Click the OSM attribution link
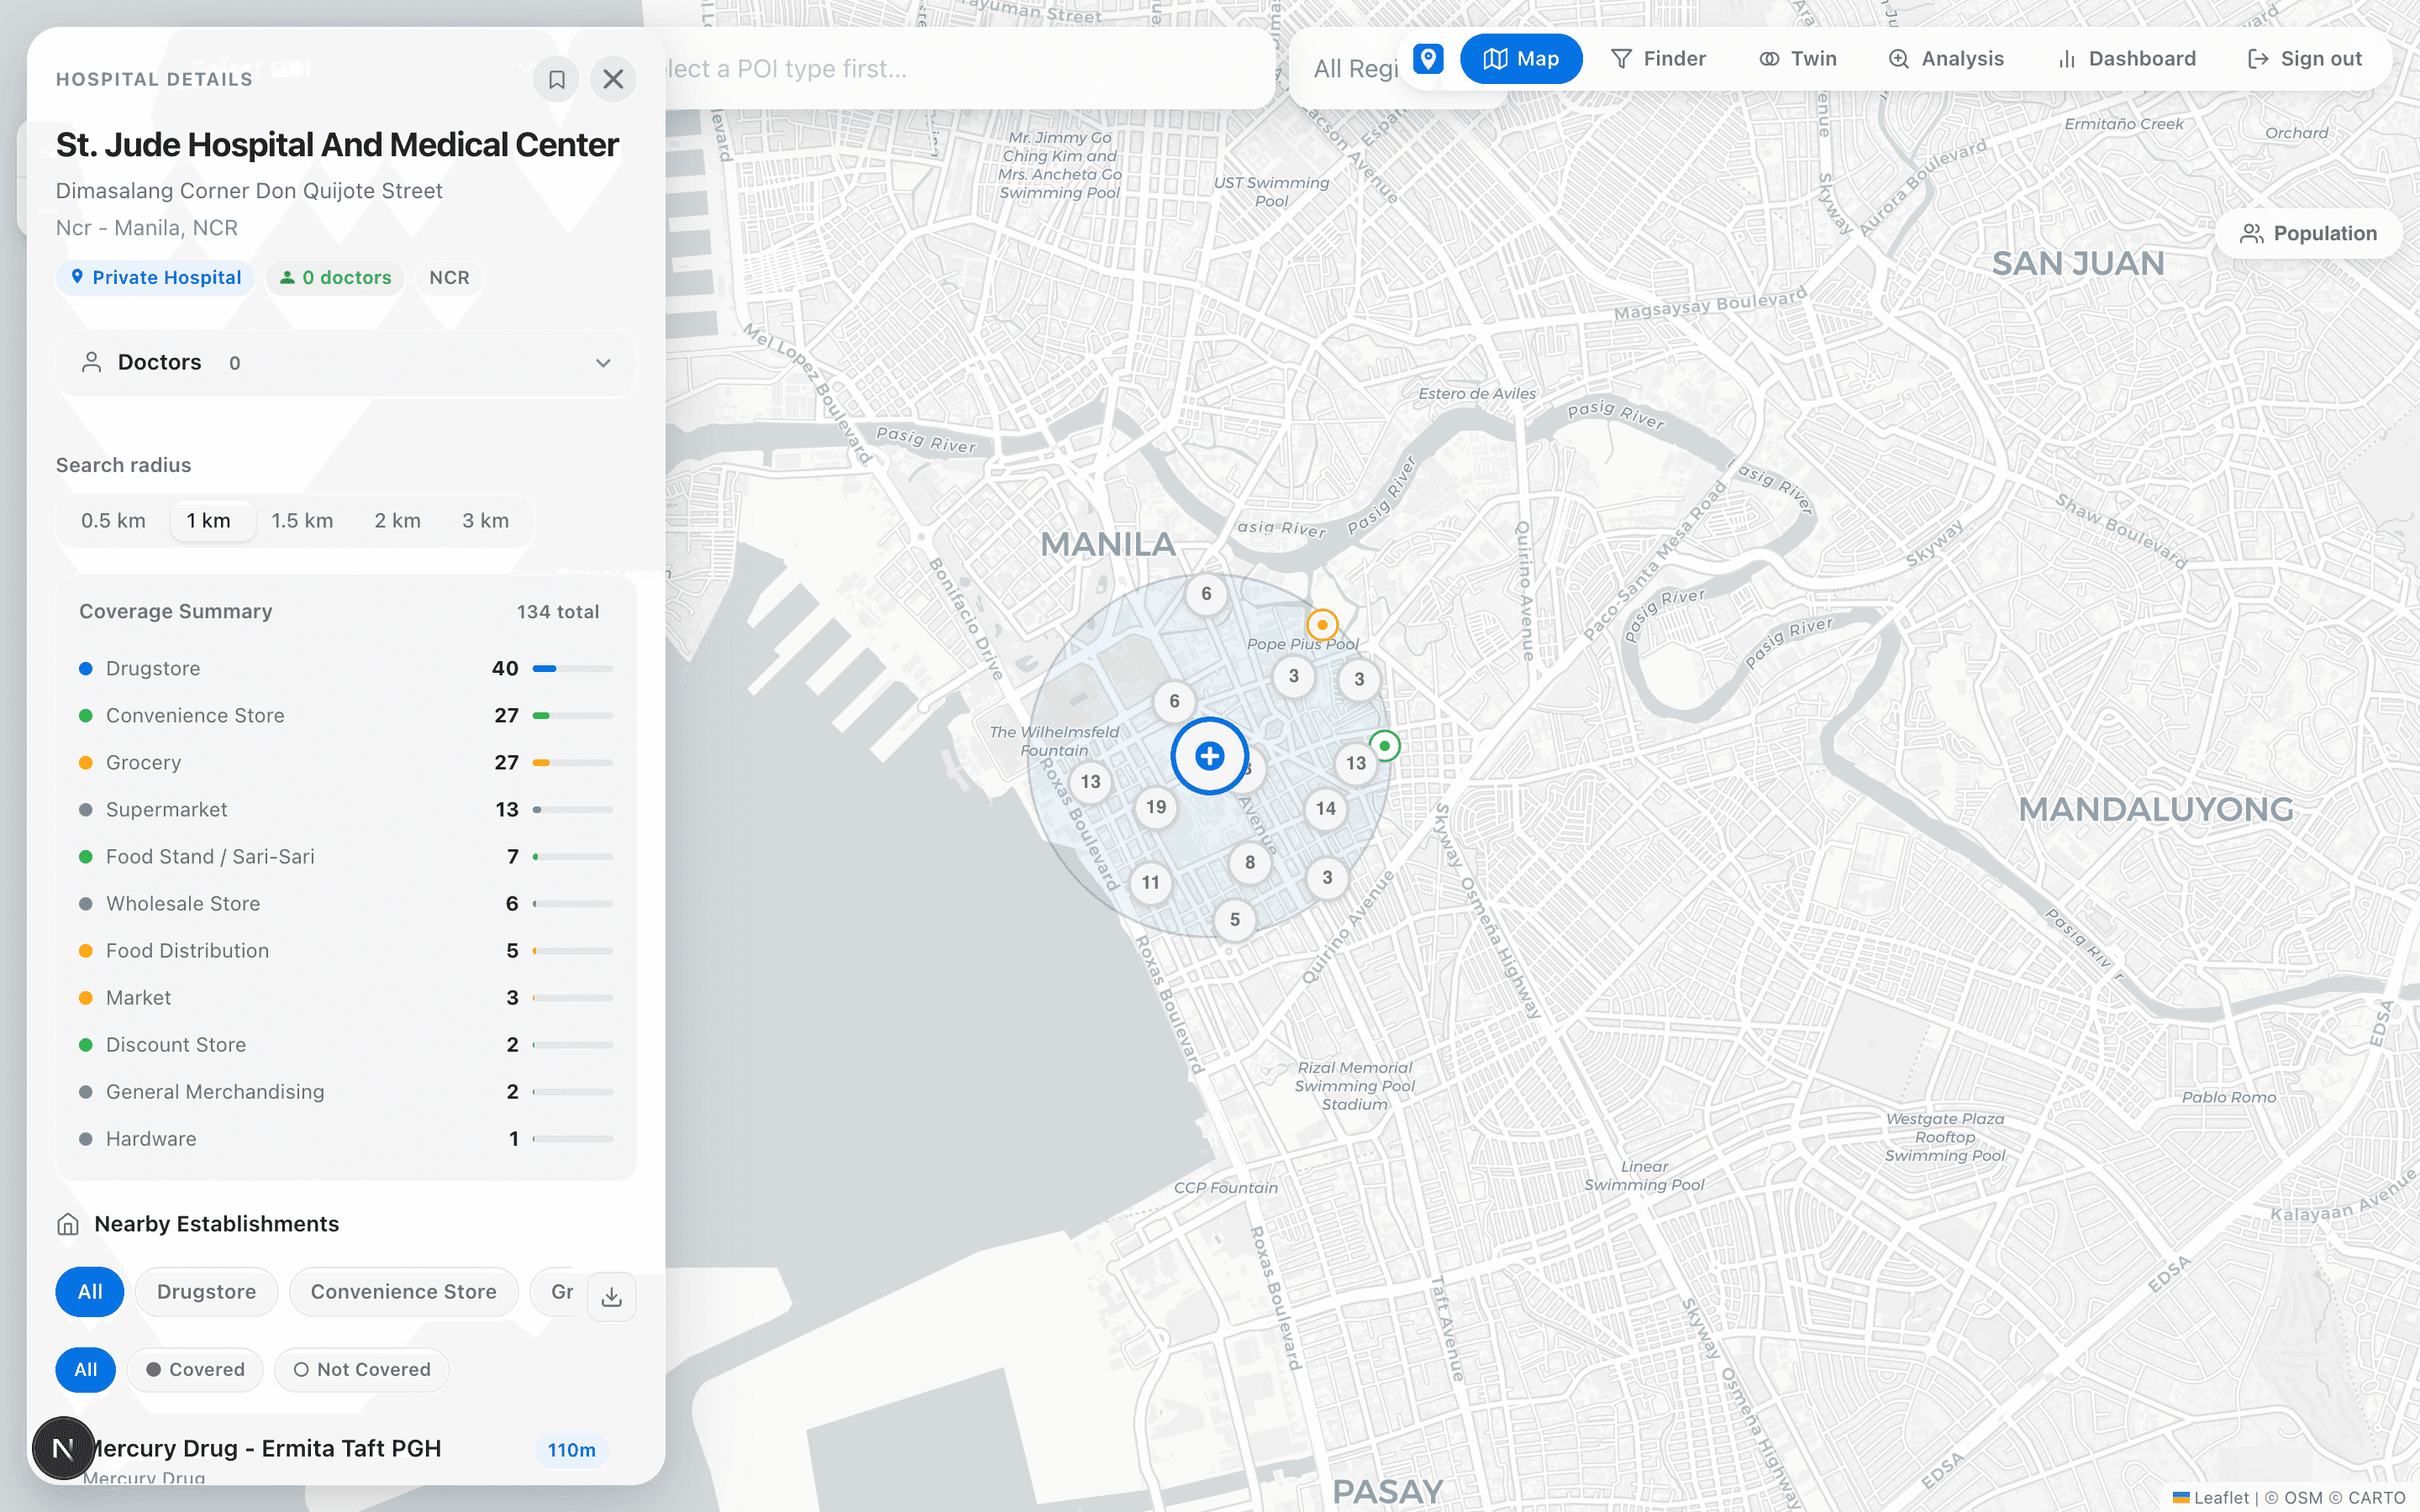This screenshot has width=2420, height=1512. coord(2303,1498)
